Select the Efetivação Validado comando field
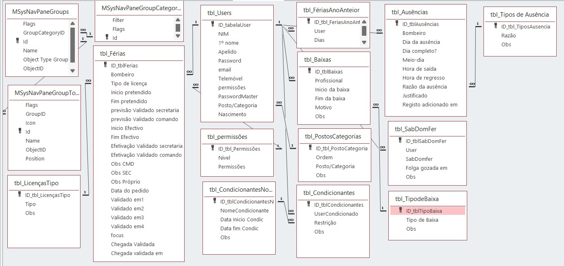Viewport: 564px width, 266px height. click(146, 155)
